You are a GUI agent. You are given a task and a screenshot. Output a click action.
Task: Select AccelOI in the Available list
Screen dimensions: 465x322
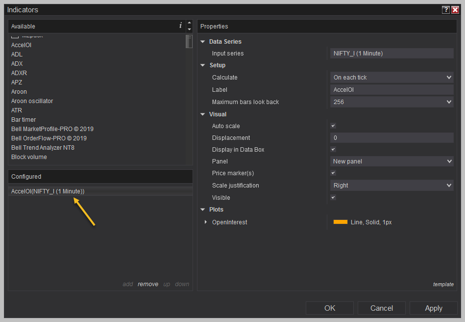pos(21,45)
